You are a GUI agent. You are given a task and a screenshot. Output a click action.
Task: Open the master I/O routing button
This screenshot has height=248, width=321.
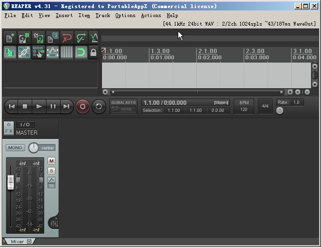pos(25,125)
